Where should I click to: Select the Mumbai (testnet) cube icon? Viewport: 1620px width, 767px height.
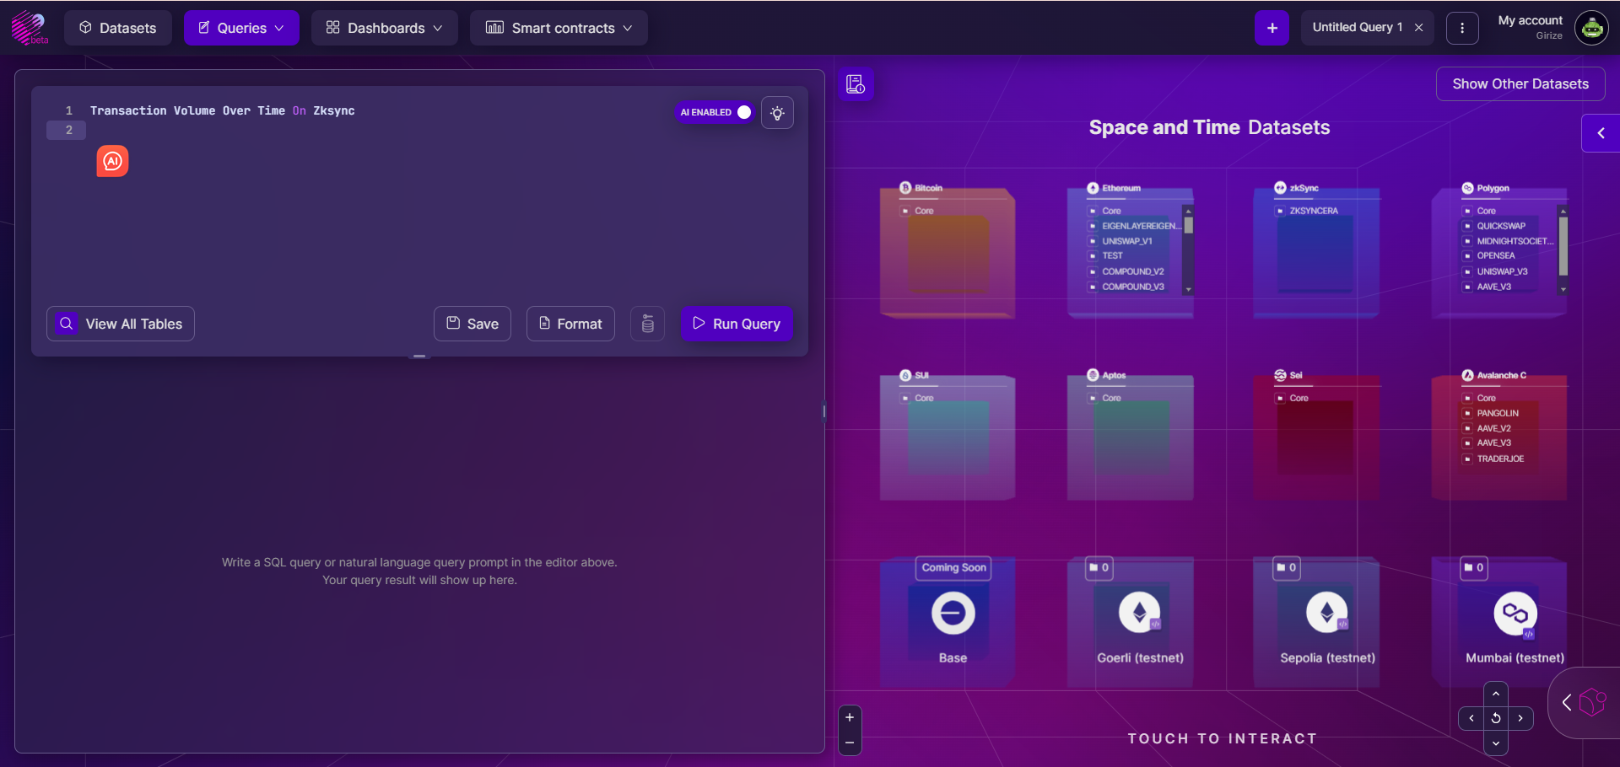click(1515, 613)
